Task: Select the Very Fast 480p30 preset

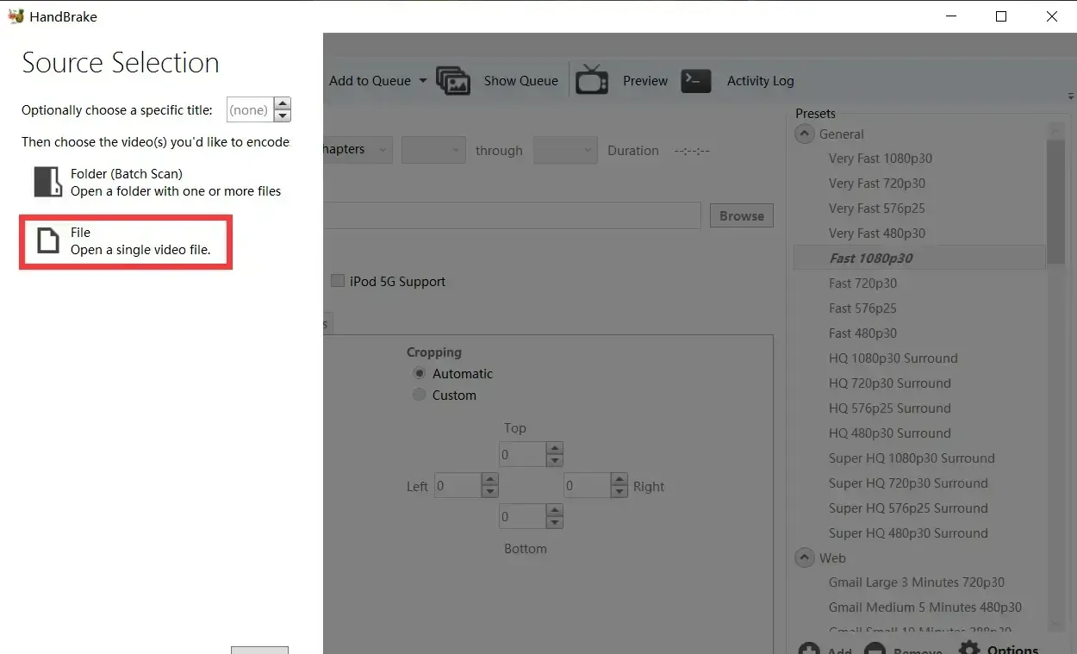Action: [x=877, y=234]
